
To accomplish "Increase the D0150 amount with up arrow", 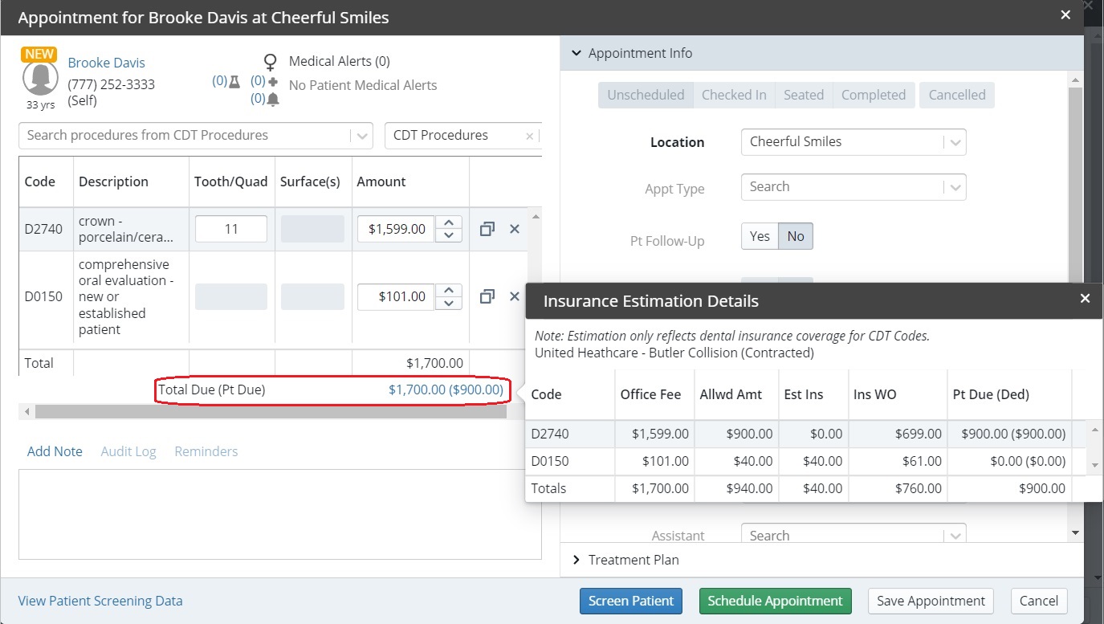I will click(x=450, y=290).
